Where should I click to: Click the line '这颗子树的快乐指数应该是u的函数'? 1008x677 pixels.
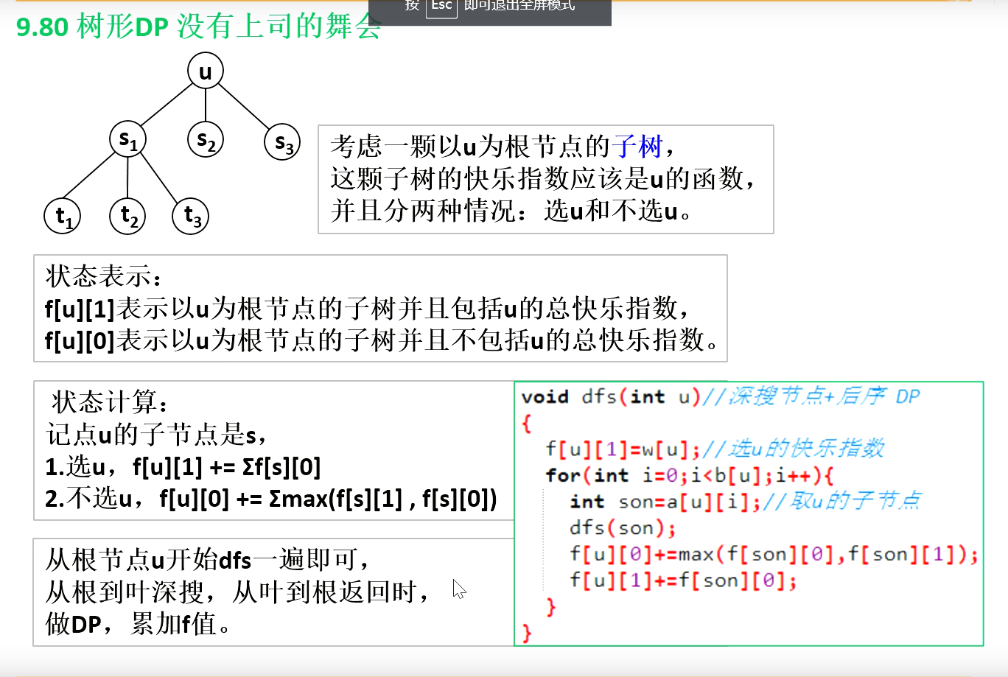[542, 179]
